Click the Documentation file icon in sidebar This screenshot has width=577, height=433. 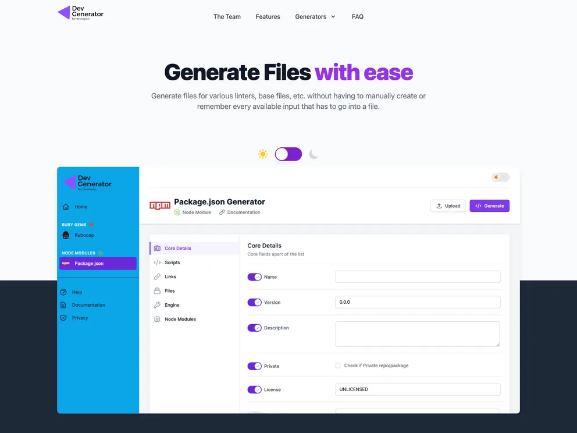coord(63,305)
